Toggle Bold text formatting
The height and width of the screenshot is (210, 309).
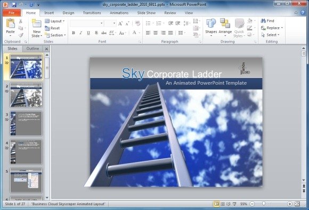[x=74, y=33]
